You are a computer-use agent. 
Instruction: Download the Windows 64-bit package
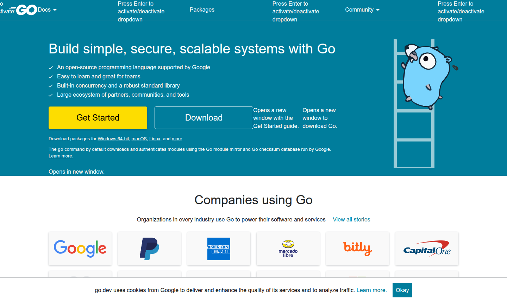[x=113, y=138]
